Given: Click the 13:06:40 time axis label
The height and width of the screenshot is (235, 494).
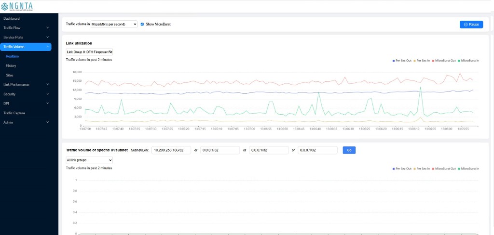Looking at the screenshot, I should coord(316,129).
